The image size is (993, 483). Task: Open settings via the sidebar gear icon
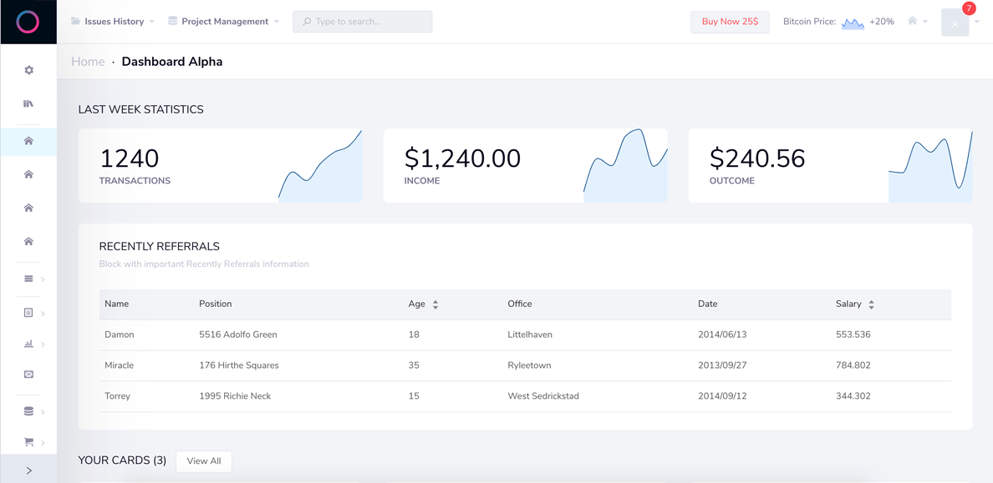click(28, 70)
